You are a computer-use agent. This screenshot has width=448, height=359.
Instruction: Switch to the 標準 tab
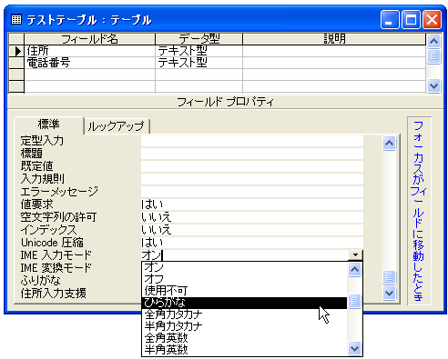click(x=48, y=125)
